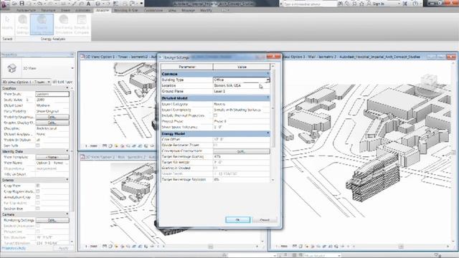Toggle the Crop View checkbox
This screenshot has width=459, height=258.
[38, 186]
